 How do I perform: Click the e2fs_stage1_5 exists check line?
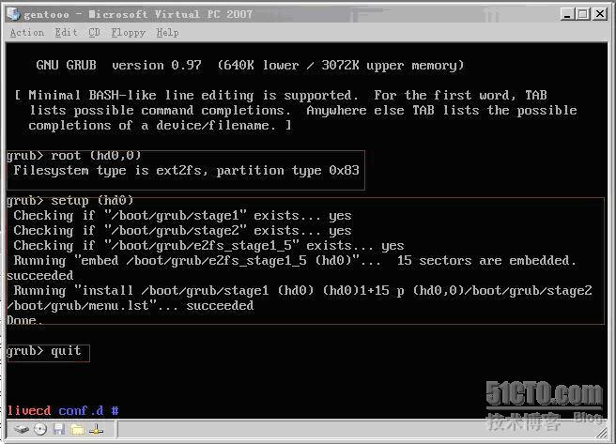[208, 246]
